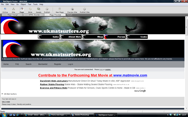Open the Edit menu

tap(7, 4)
